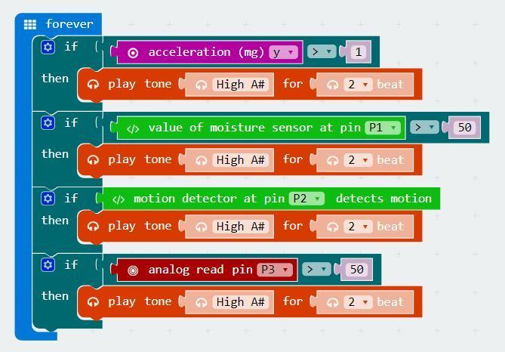Screen dimensions: 505x352
Task: Click headphone icon in first beat block
Action: click(x=333, y=85)
